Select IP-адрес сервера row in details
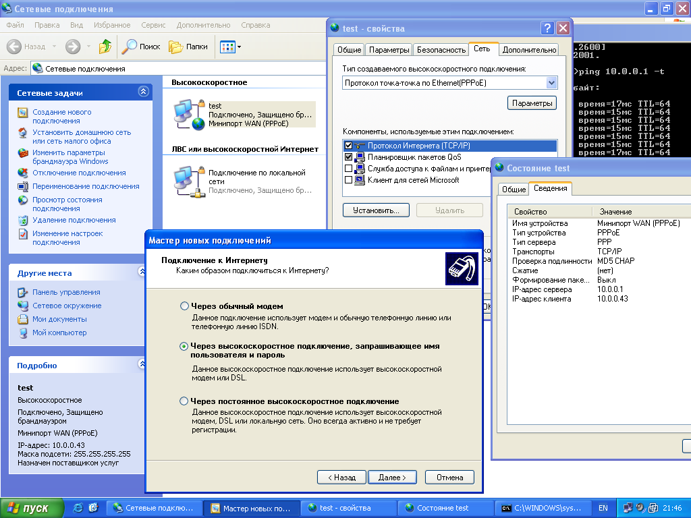 [x=599, y=289]
